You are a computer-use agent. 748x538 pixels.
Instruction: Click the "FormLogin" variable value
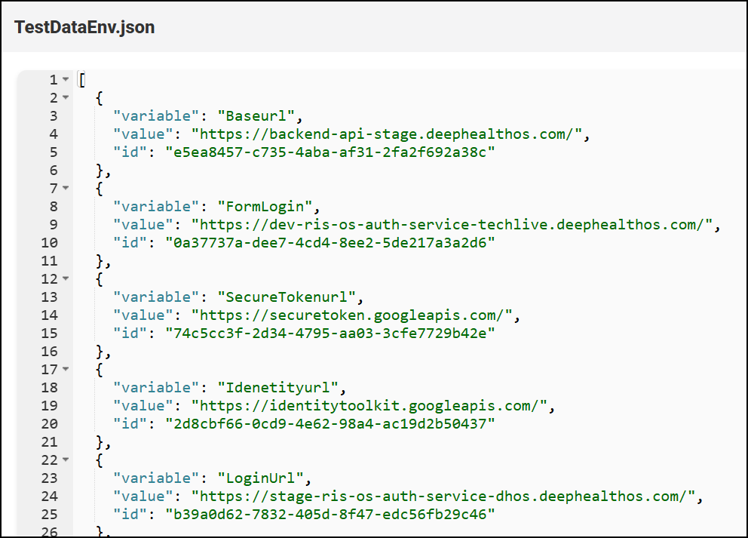(x=265, y=207)
